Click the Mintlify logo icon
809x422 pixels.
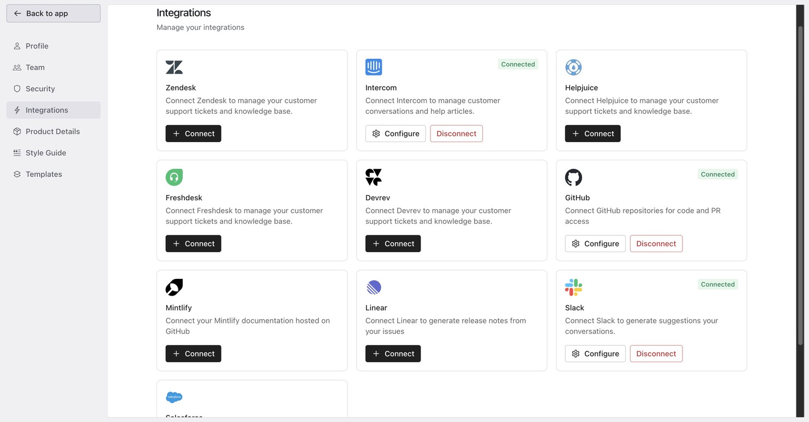174,287
